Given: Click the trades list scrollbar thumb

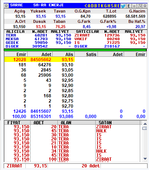Looking at the screenshot, I should (x=145, y=128).
